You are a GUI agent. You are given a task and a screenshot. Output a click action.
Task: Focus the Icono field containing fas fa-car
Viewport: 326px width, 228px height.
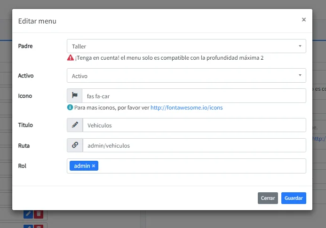pyautogui.click(x=193, y=96)
